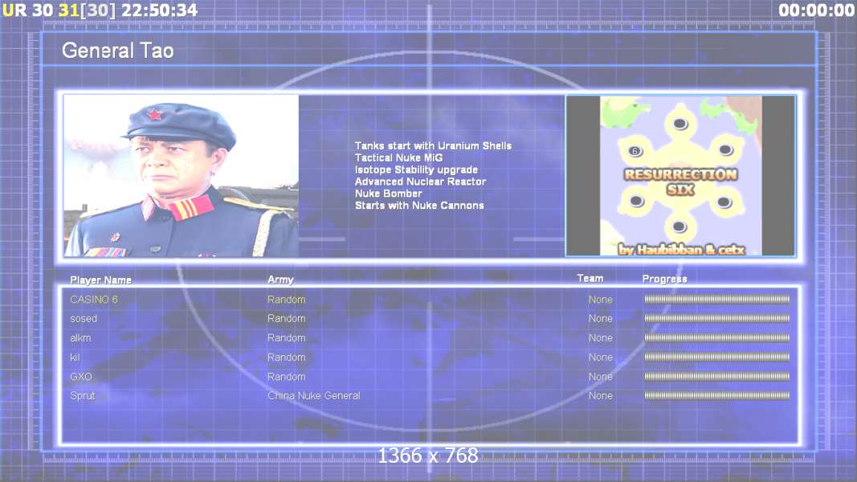This screenshot has width=857, height=482.
Task: Click GXO loading progress bar
Action: (x=716, y=377)
